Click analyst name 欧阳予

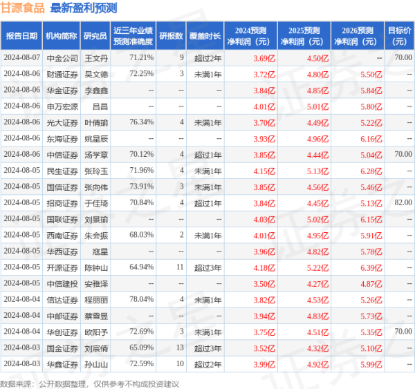(96, 332)
